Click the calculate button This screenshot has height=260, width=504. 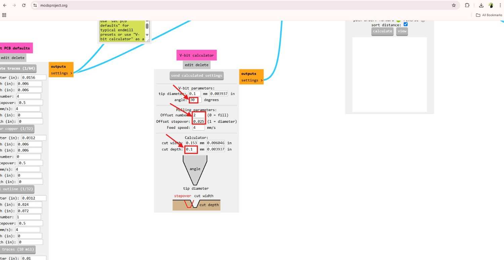[382, 31]
